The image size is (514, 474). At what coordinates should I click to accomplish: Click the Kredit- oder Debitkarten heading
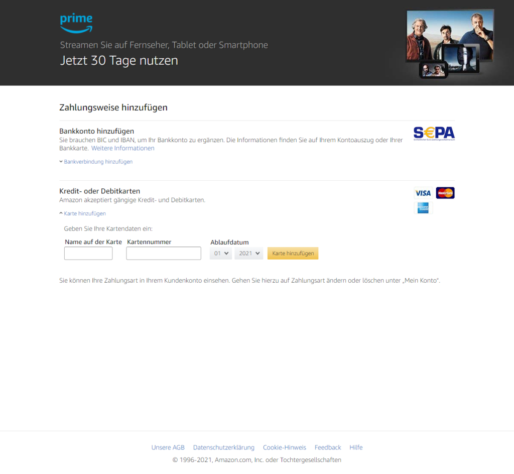click(100, 191)
